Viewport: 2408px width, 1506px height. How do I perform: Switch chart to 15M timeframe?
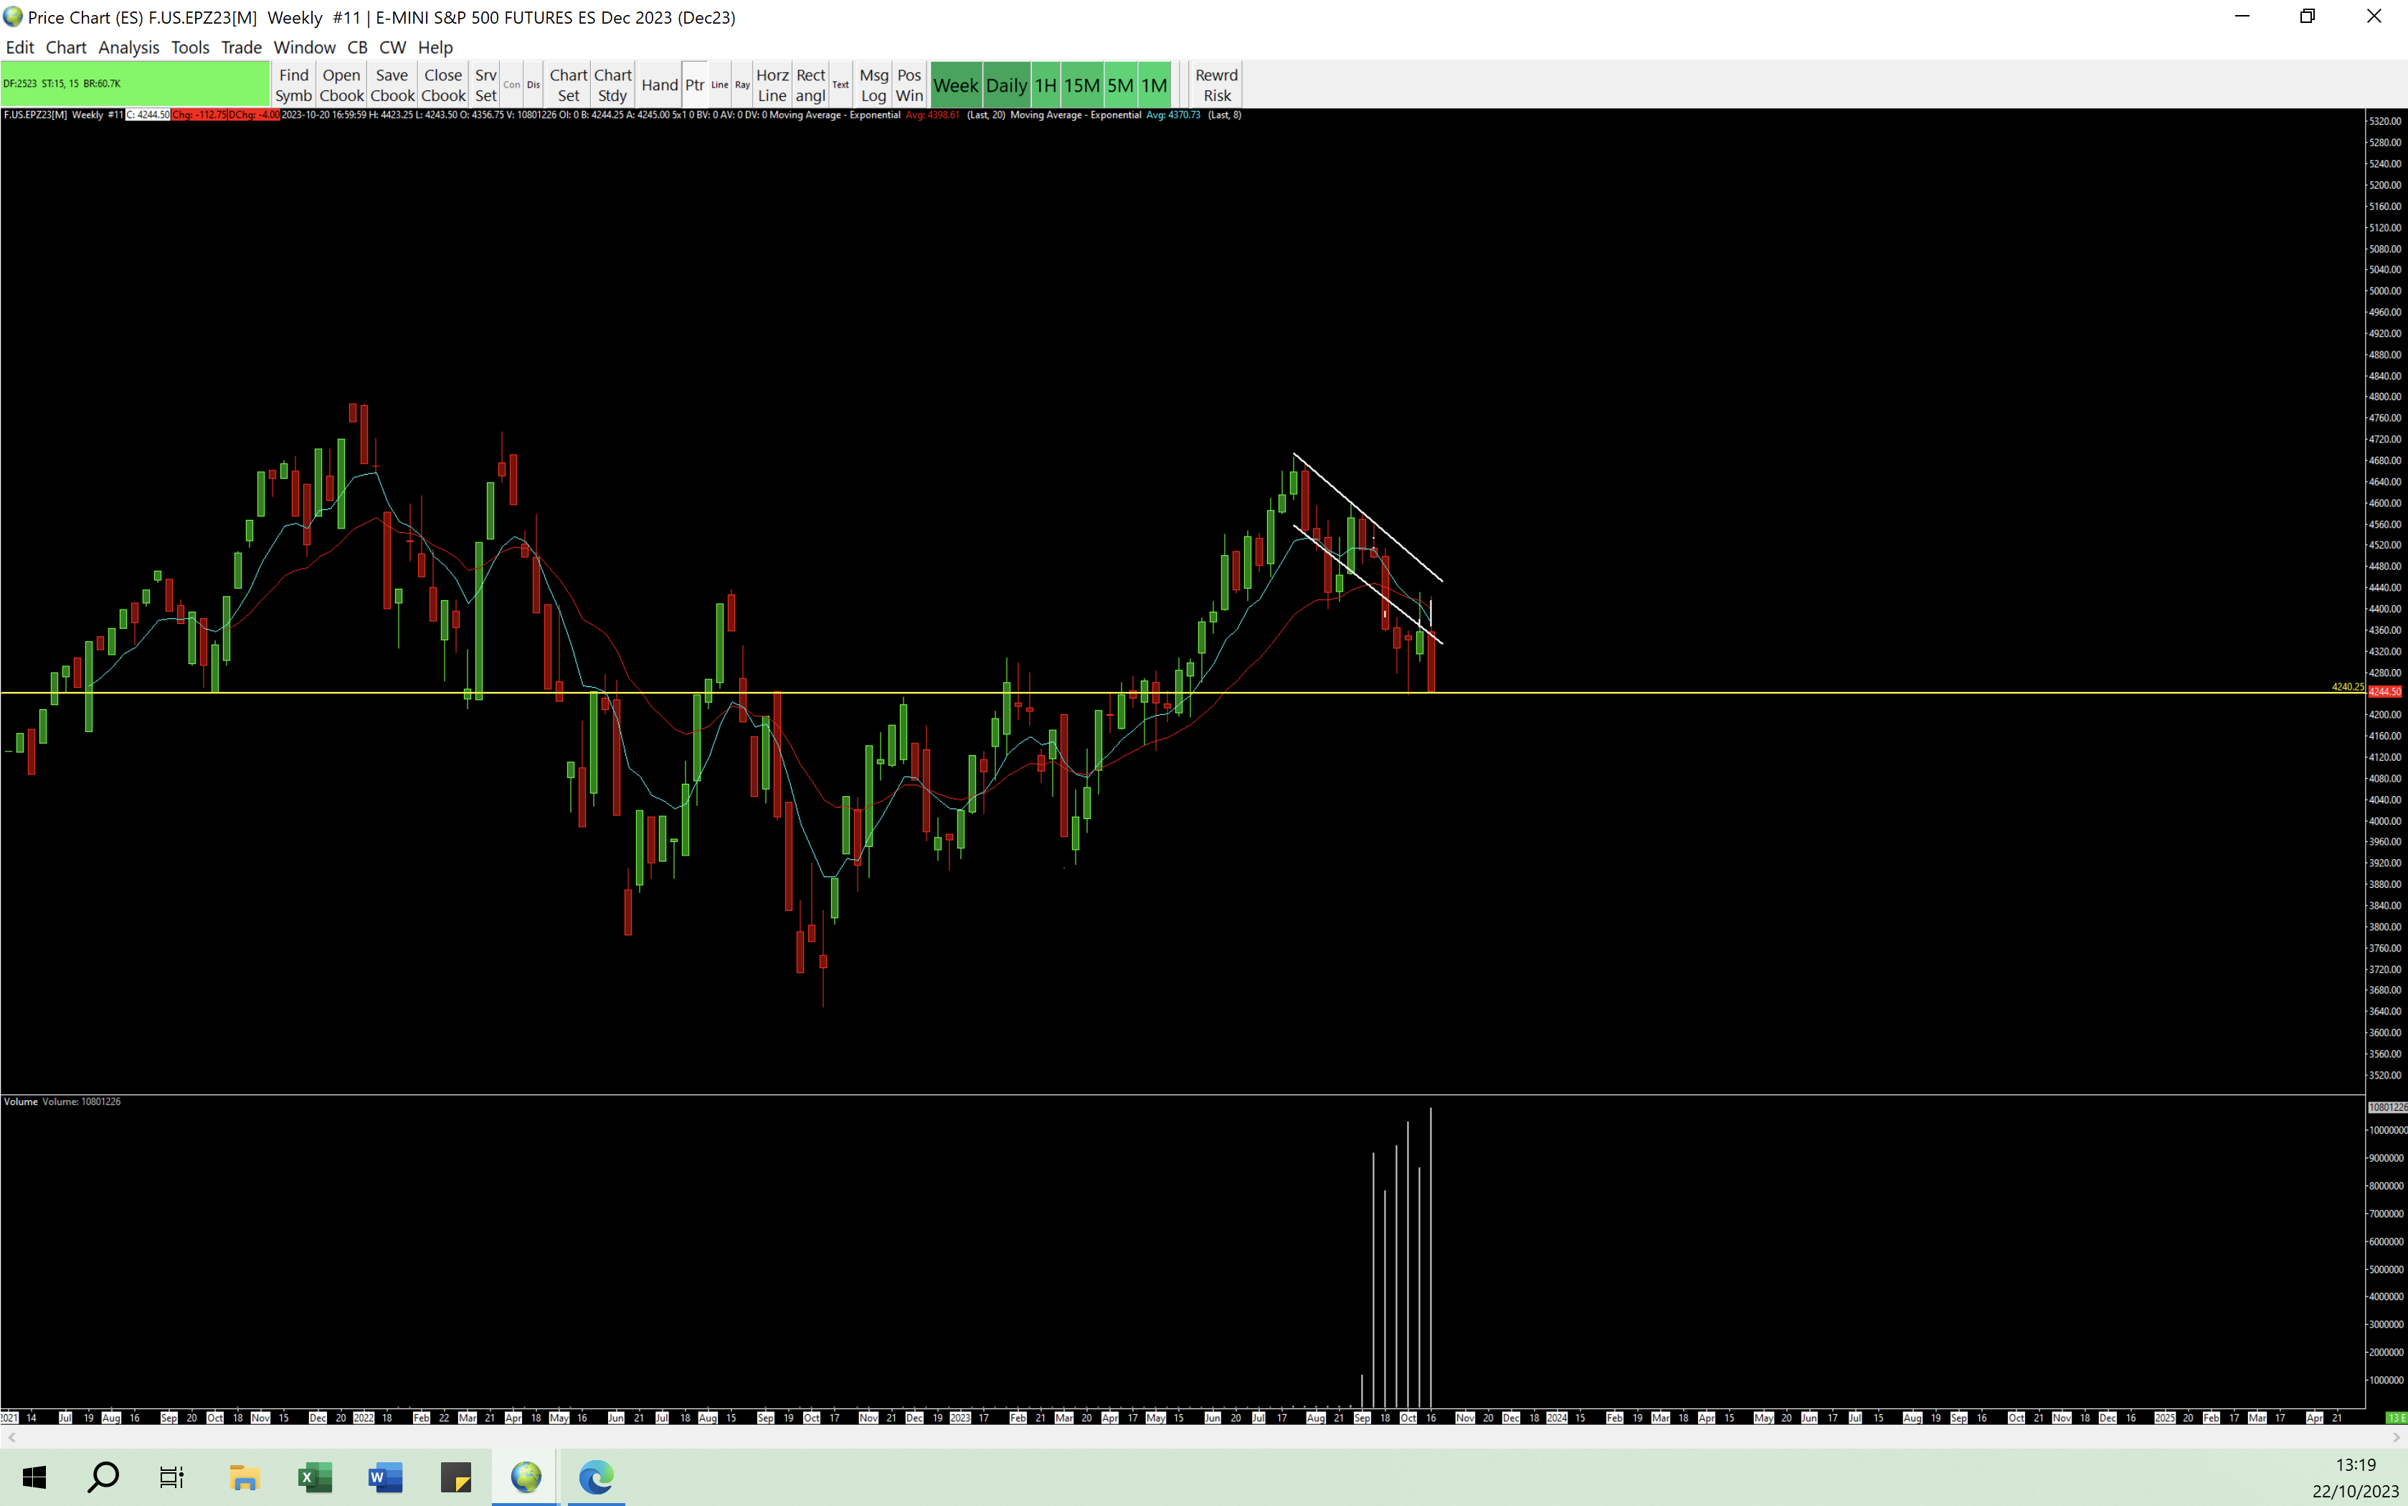[x=1081, y=85]
